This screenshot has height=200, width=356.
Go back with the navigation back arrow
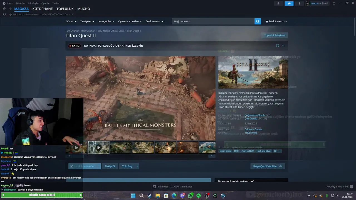coord(4,9)
